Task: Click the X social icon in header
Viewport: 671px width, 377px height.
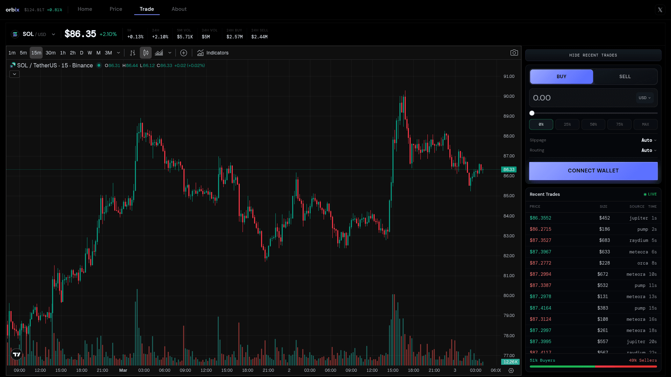Action: (x=660, y=10)
